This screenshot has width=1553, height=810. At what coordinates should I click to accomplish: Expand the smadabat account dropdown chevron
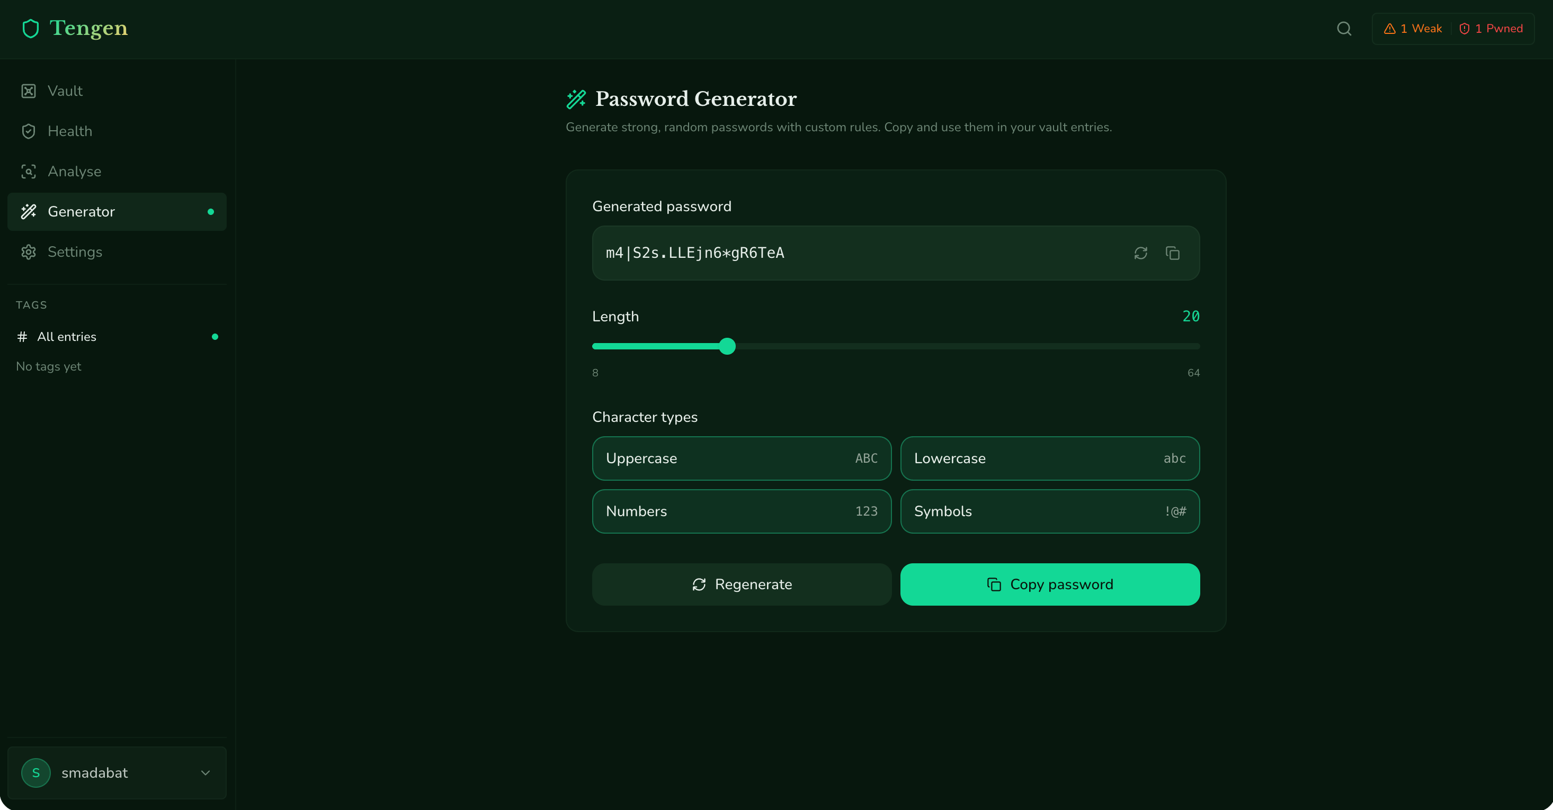click(205, 772)
